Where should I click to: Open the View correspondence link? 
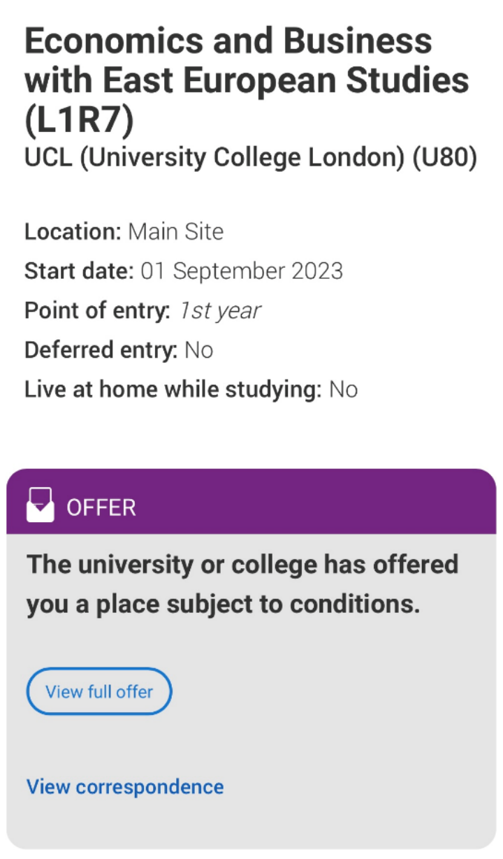125,786
